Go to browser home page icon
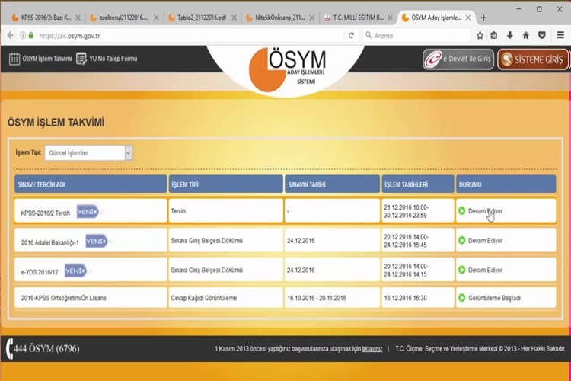The width and height of the screenshot is (571, 381). (x=526, y=35)
